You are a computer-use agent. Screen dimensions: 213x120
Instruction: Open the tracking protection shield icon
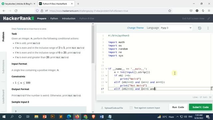pyautogui.click(x=37, y=11)
